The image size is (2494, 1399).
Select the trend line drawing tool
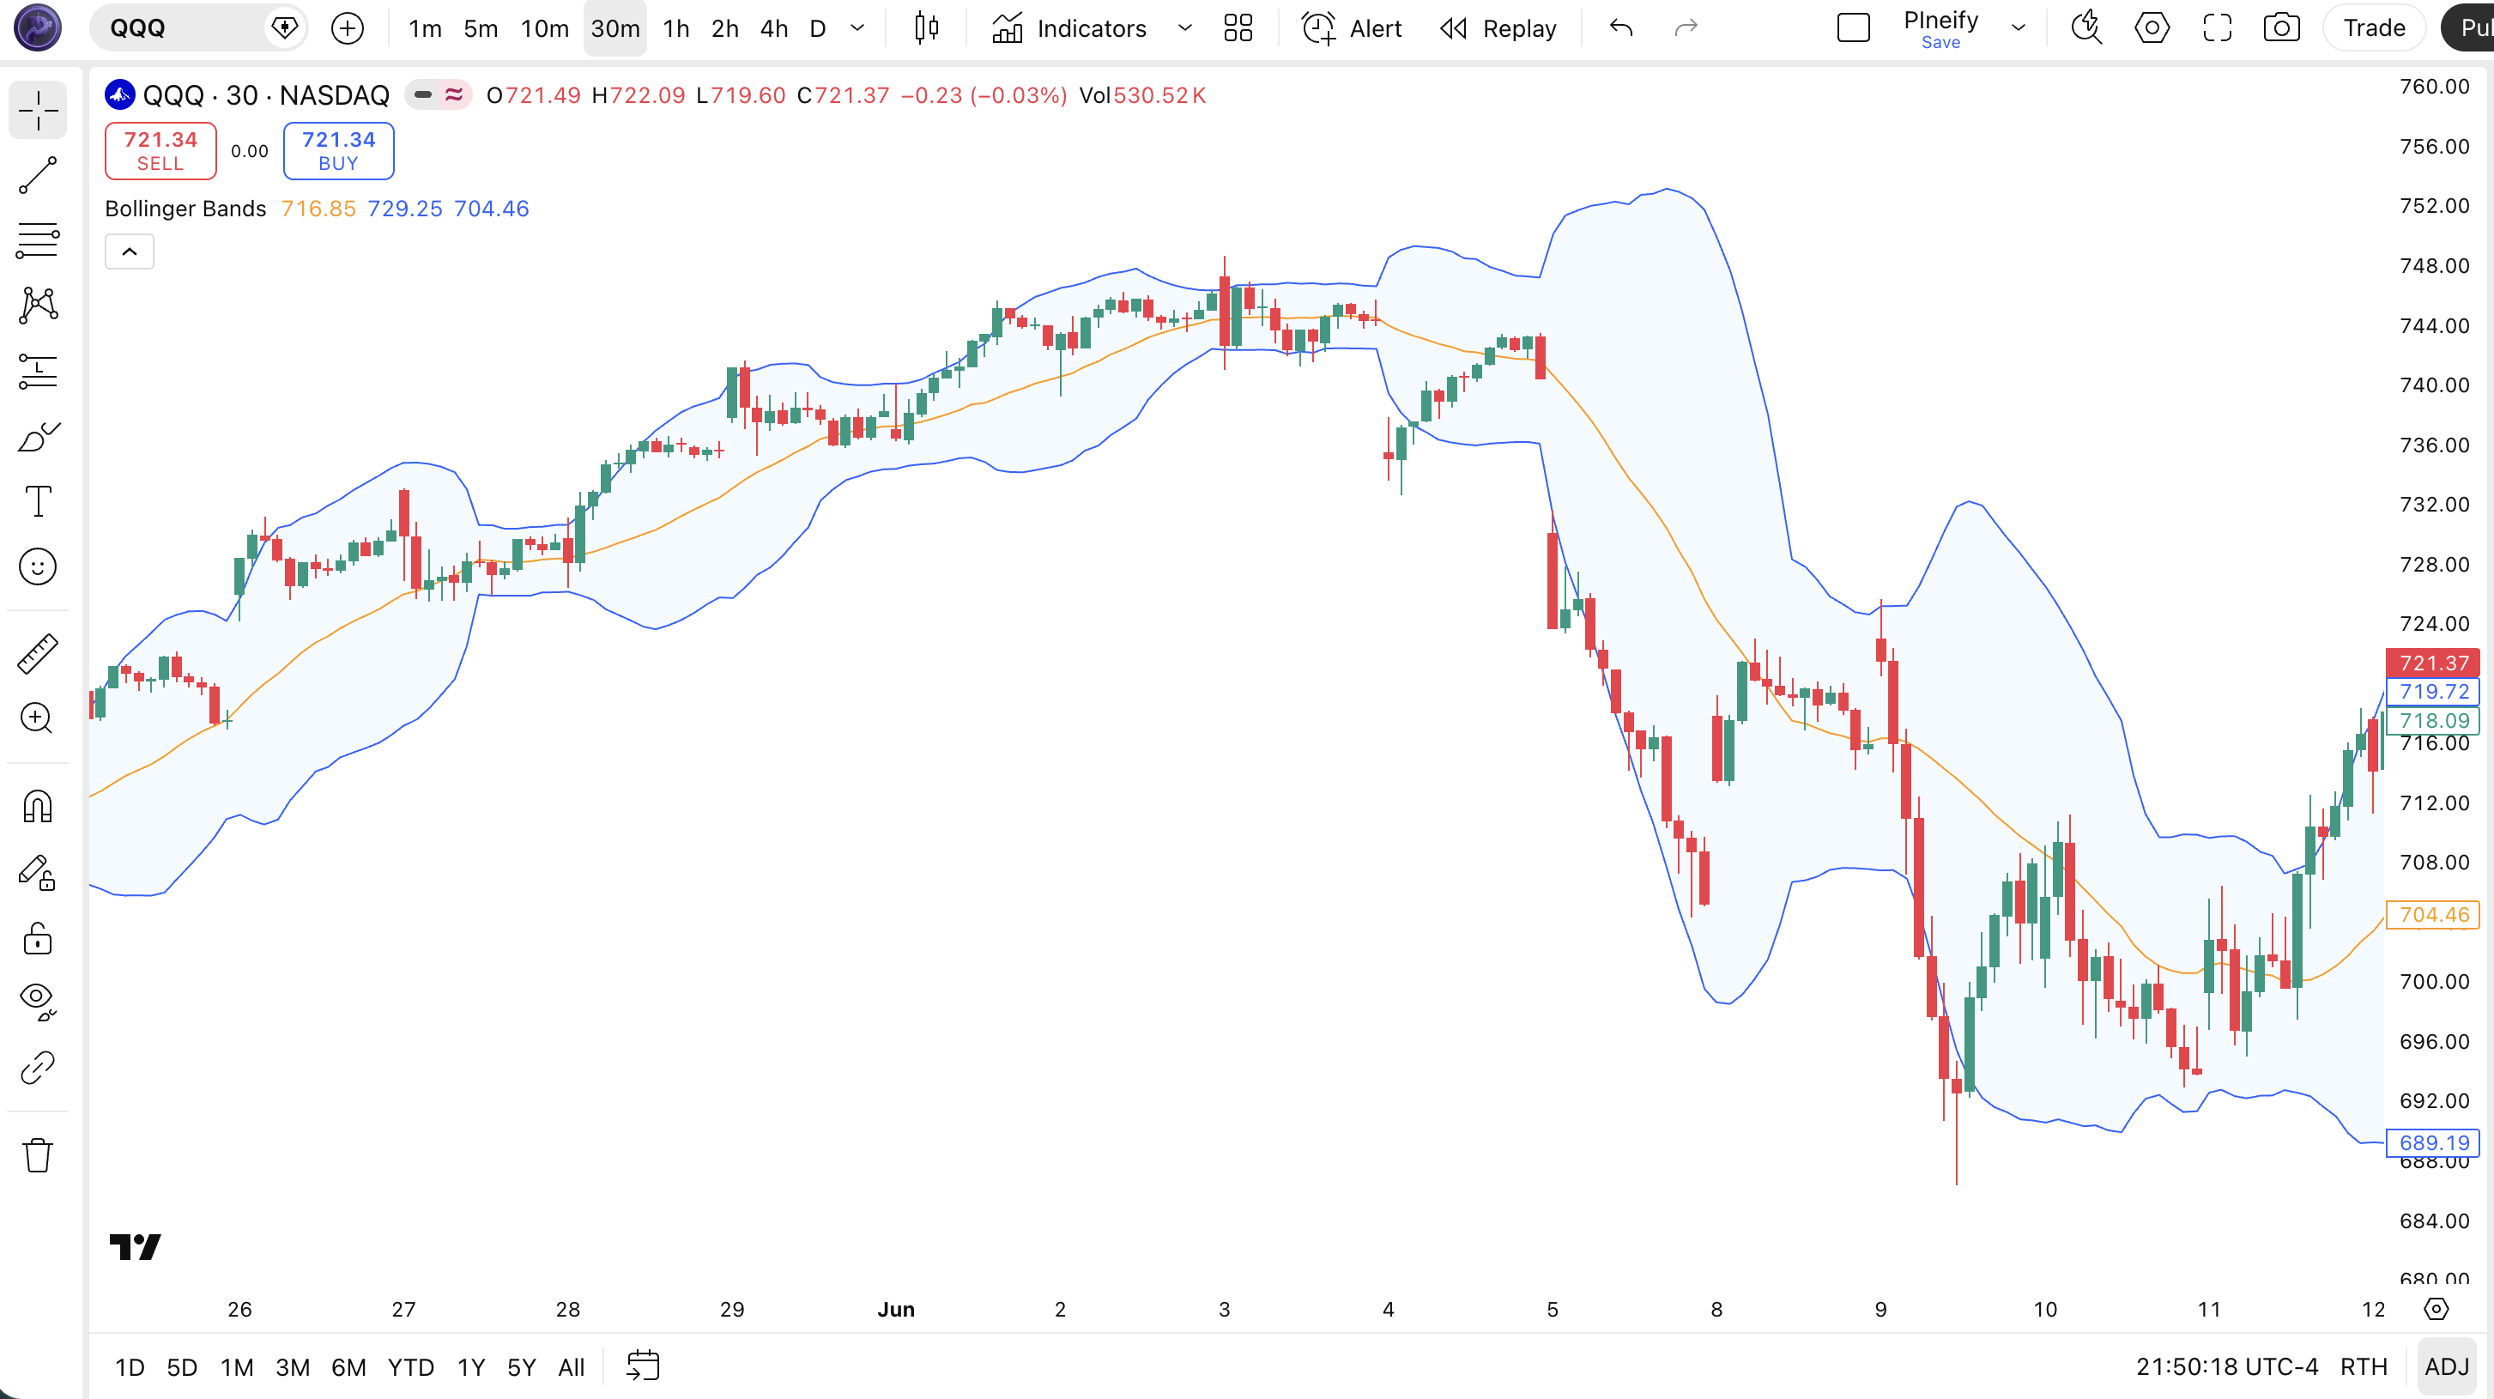pos(38,175)
